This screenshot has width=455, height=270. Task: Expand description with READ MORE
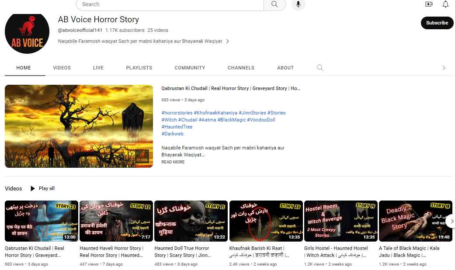[x=173, y=162]
